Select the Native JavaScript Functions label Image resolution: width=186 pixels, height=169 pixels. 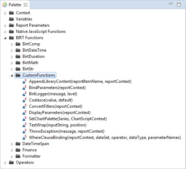pyautogui.click(x=41, y=32)
